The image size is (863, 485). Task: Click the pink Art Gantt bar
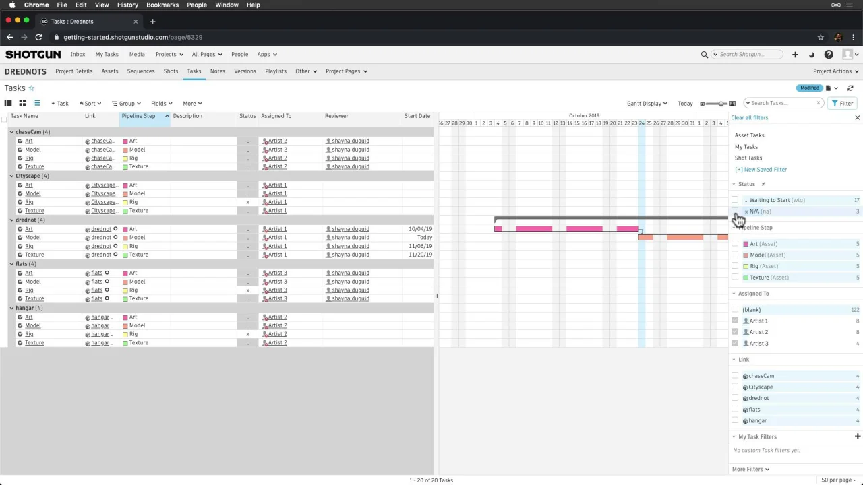pos(566,229)
